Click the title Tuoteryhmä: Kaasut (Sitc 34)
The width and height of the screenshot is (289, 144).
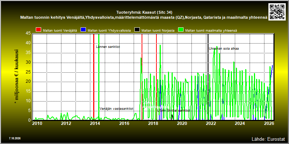[x=144, y=13]
